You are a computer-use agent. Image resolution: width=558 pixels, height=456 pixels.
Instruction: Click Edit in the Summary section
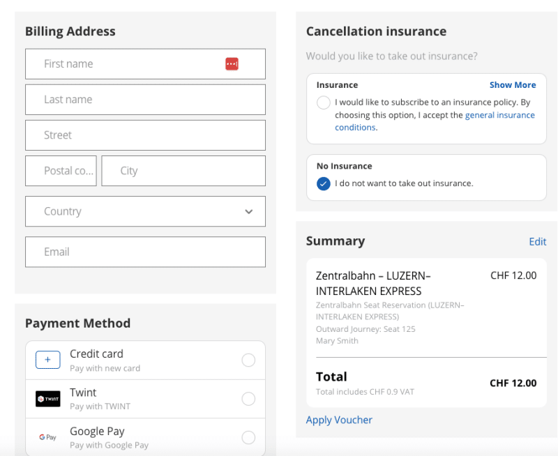537,241
